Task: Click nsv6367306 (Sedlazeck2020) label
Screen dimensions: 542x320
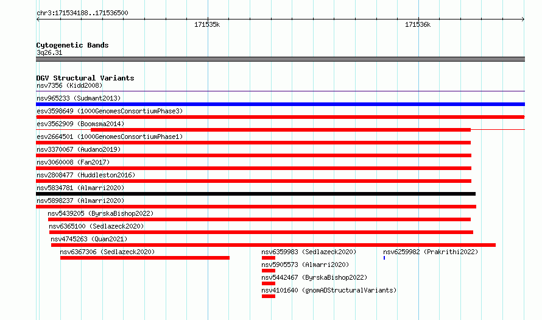Action: tap(107, 252)
